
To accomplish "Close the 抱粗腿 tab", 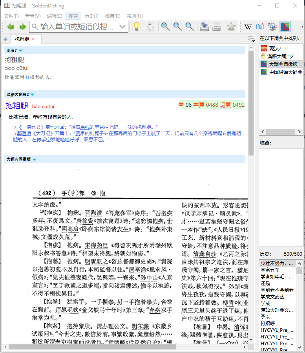I will (33, 39).
